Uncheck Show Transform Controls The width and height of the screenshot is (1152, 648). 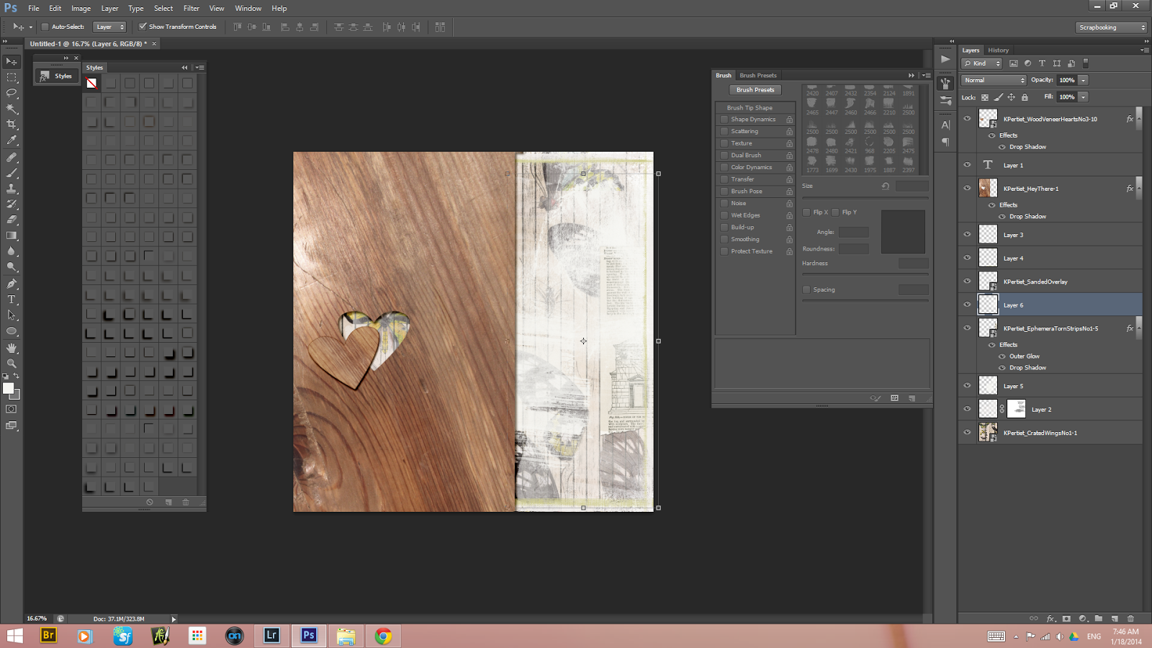coord(143,27)
